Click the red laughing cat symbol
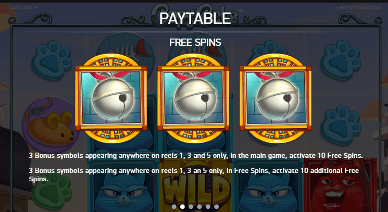 [340, 185]
